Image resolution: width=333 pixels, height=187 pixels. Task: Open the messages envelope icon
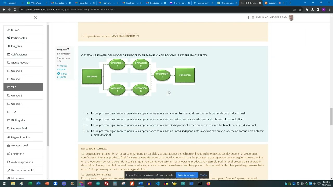[x=253, y=17]
